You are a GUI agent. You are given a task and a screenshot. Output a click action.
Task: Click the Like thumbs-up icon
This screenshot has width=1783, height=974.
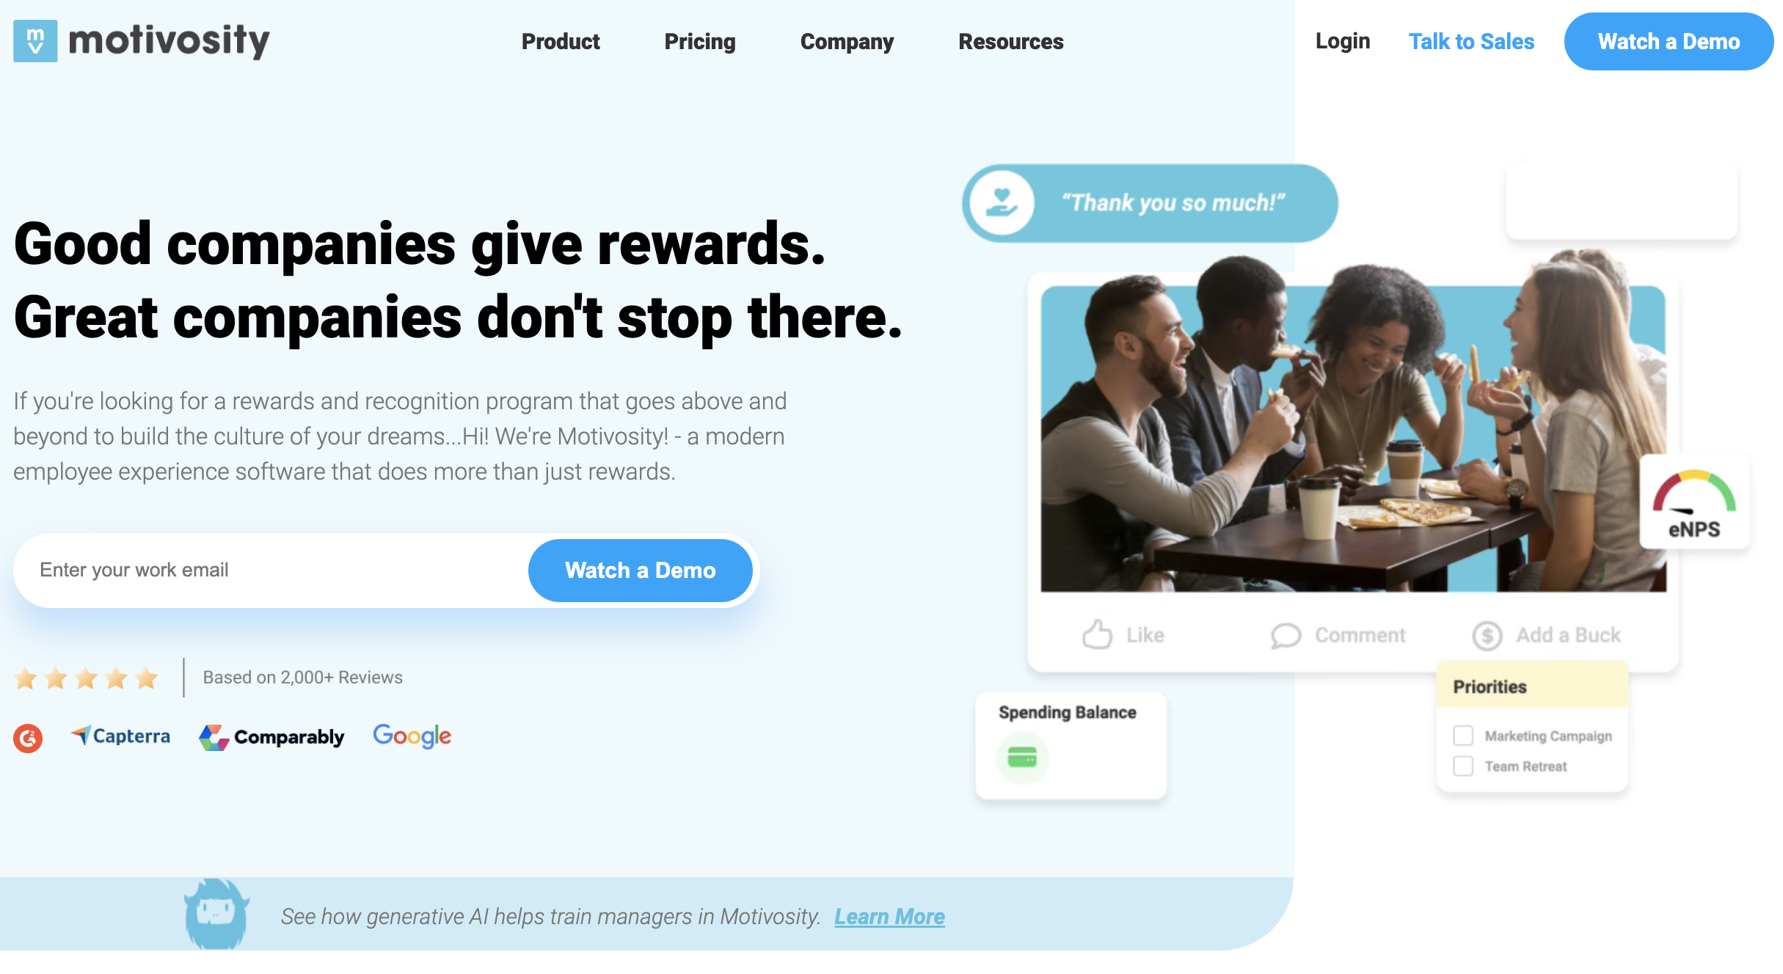point(1097,635)
